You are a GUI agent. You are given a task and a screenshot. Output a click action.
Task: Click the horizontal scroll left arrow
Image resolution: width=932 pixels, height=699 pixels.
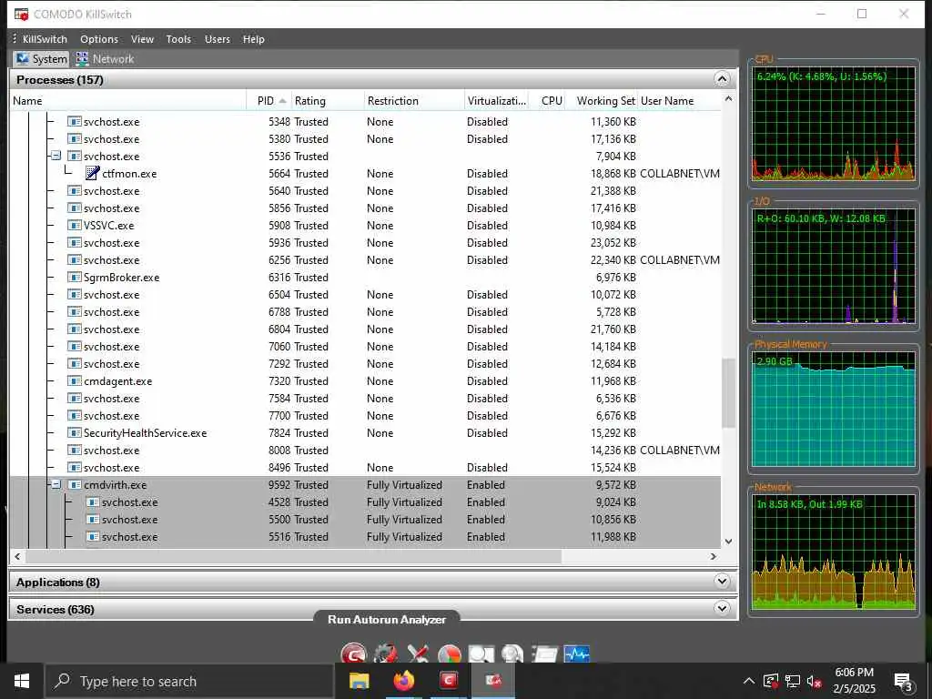pyautogui.click(x=17, y=556)
